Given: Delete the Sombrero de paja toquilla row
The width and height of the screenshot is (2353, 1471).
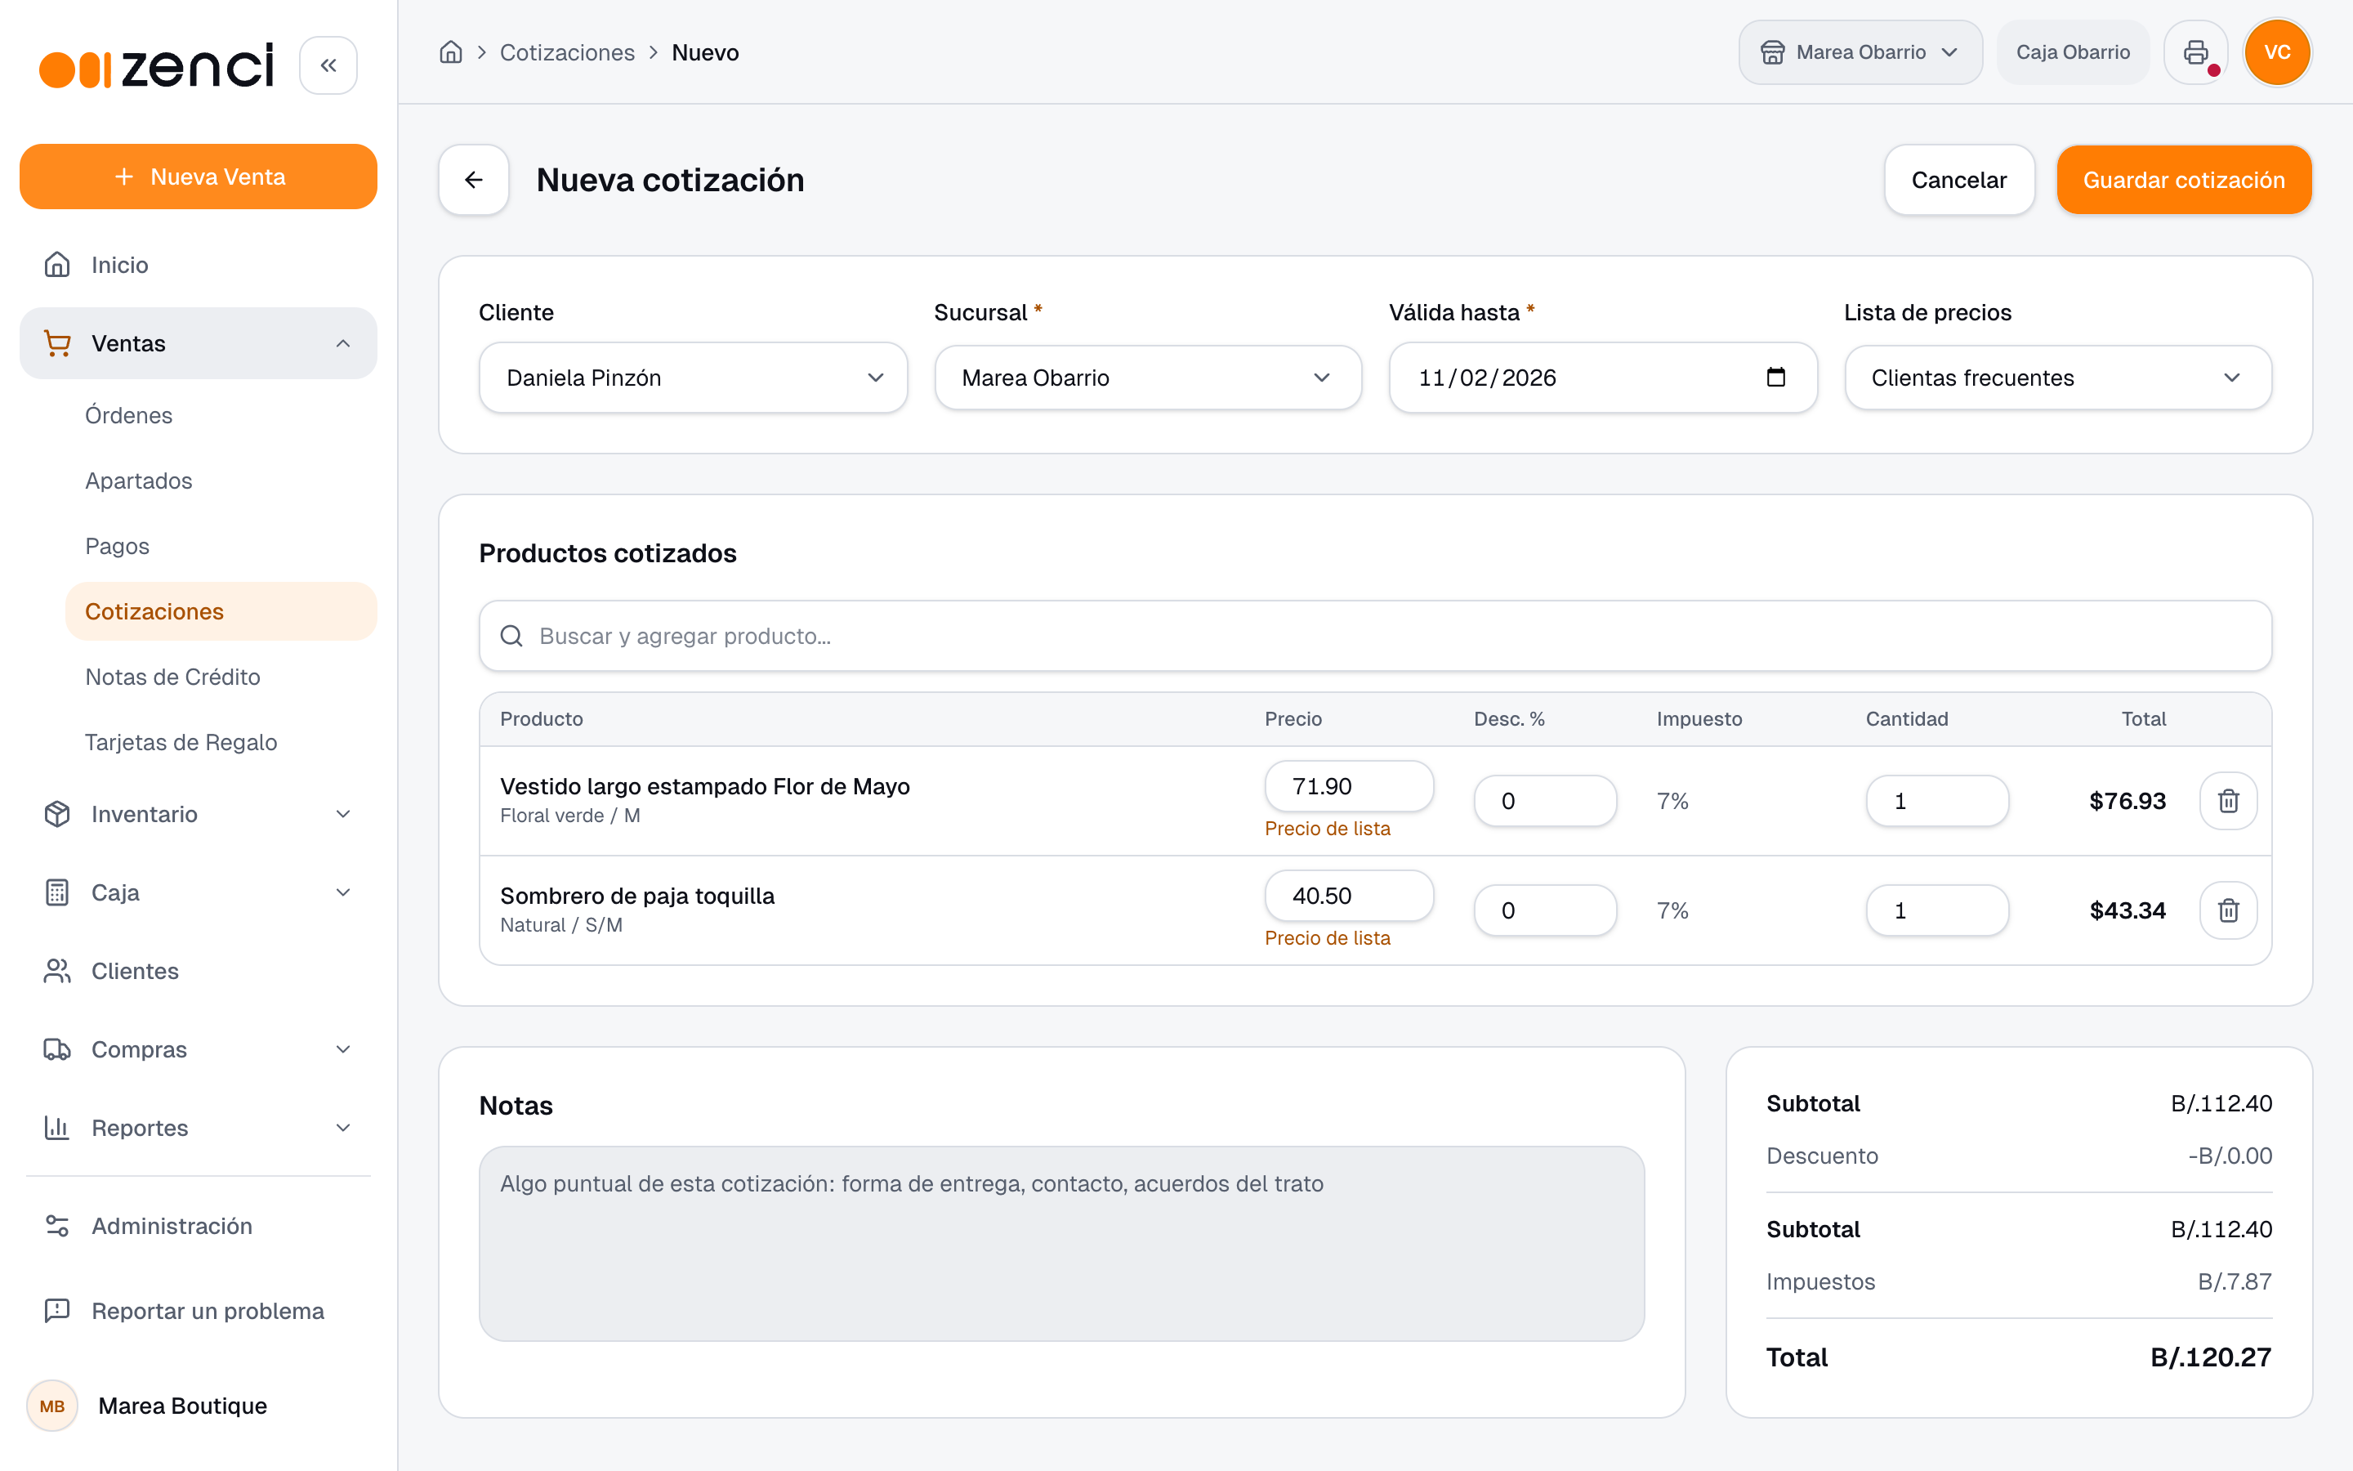Looking at the screenshot, I should click(2229, 910).
